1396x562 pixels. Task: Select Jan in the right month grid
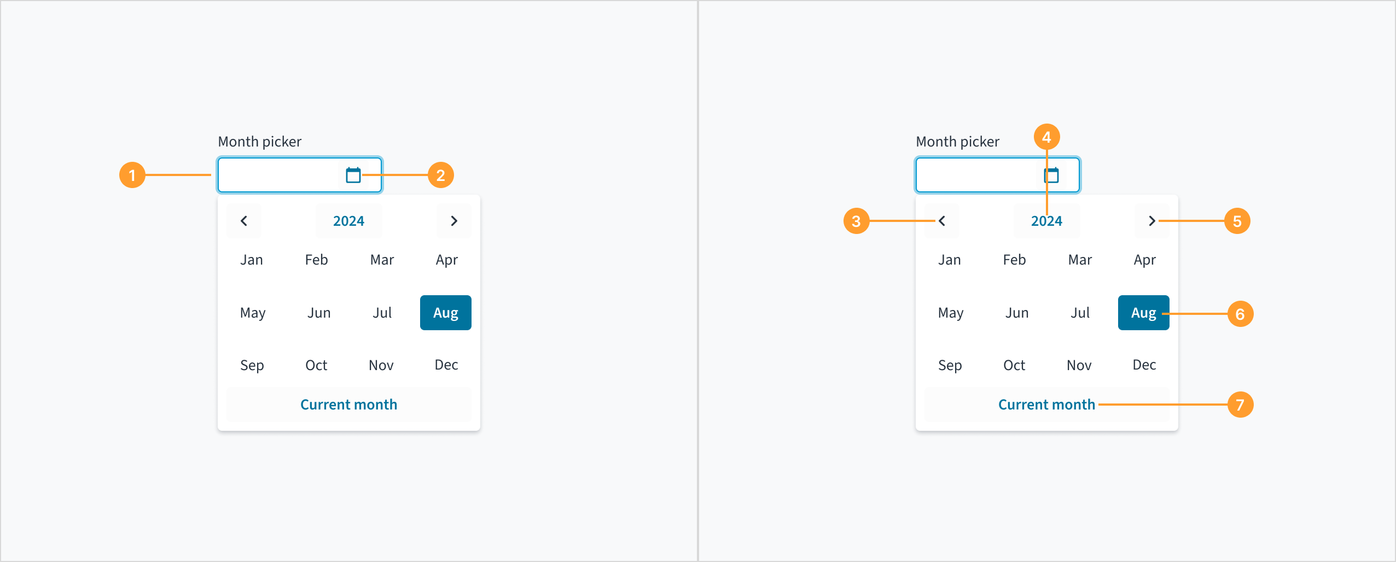tap(950, 260)
